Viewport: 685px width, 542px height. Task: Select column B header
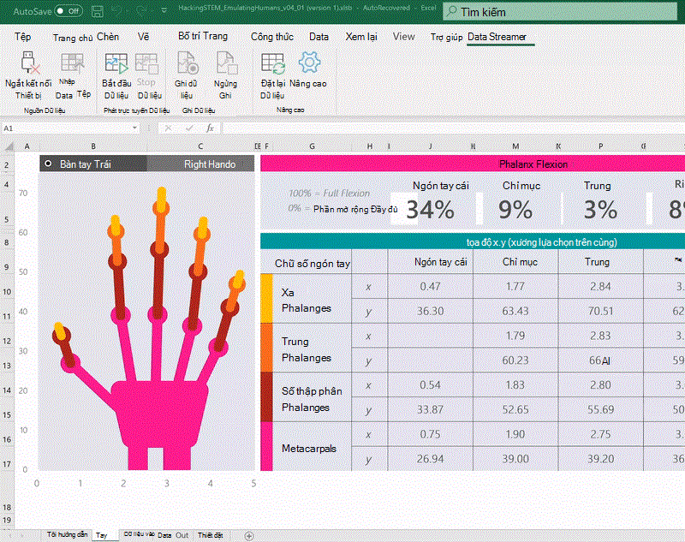93,146
